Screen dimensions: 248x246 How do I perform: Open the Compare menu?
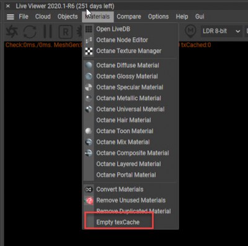[129, 17]
